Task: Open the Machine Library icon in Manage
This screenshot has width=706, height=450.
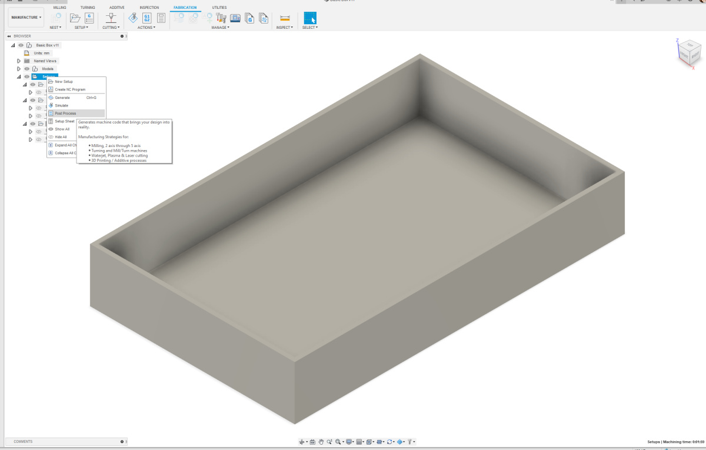Action: click(x=235, y=18)
